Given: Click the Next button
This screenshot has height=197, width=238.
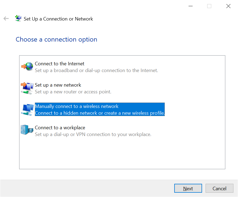Looking at the screenshot, I should [188, 188].
